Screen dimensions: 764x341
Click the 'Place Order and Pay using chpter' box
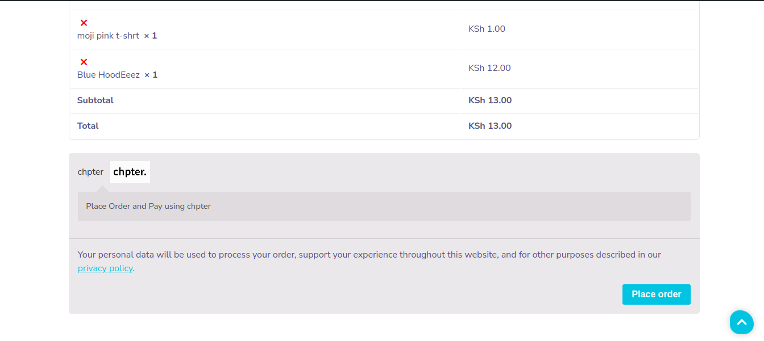click(x=384, y=206)
